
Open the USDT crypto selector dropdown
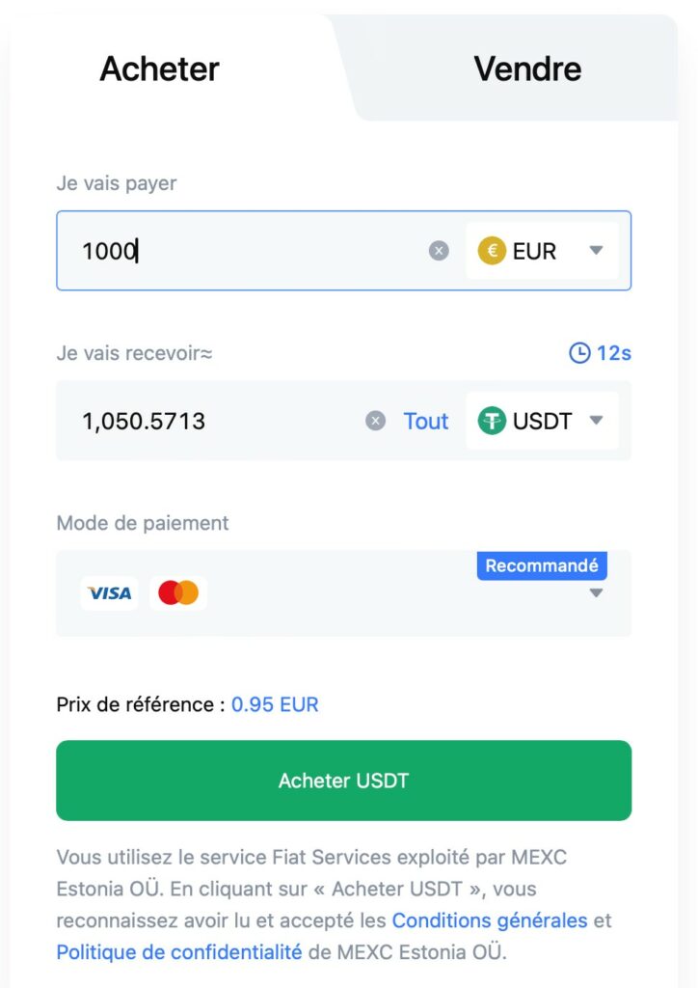[597, 421]
